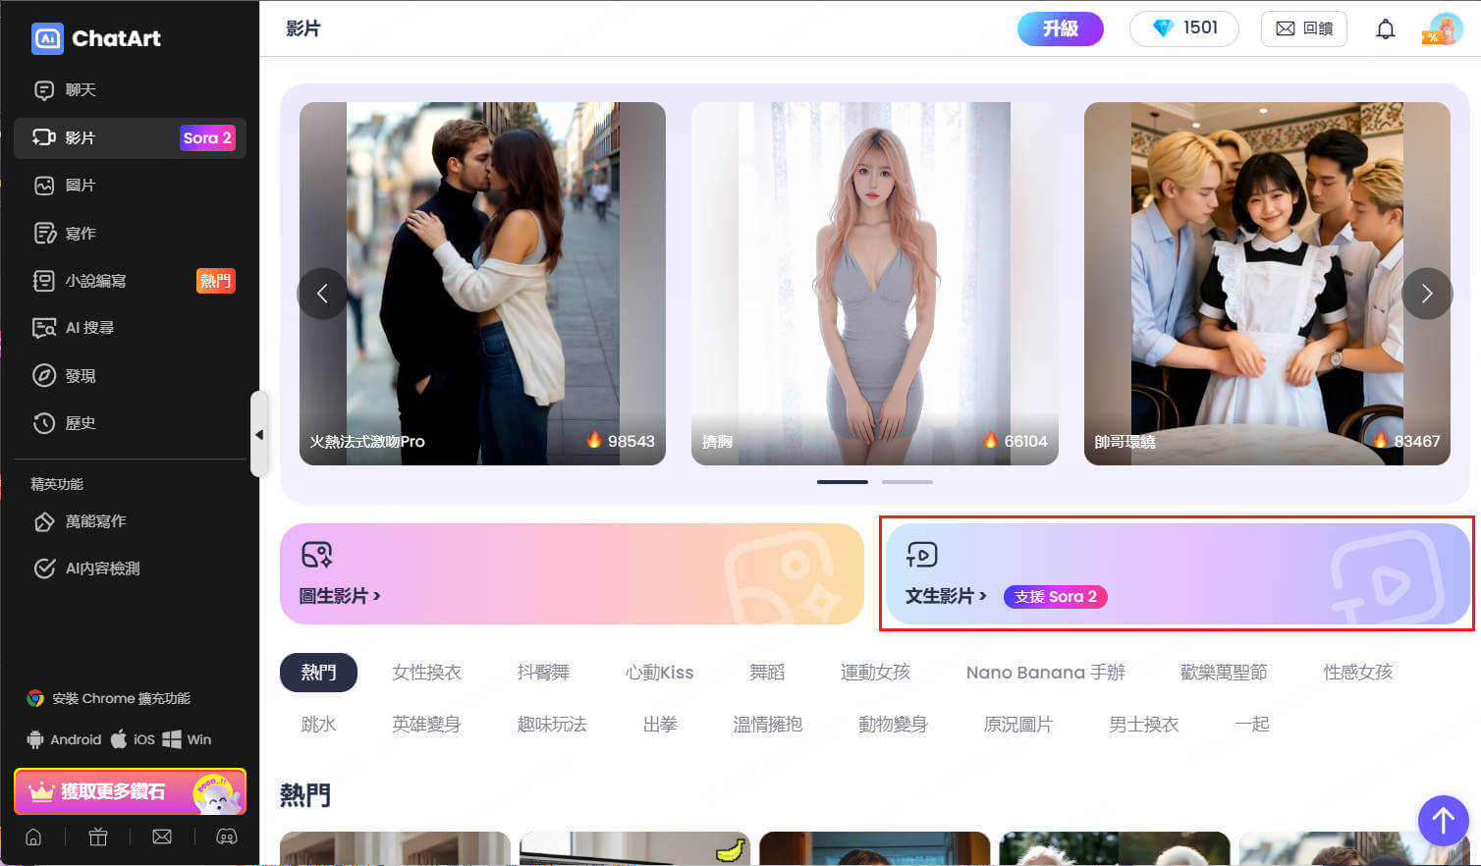Viewport: 1481px width, 866px height.
Task: Collapse the sidebar with the arrow handle
Action: click(259, 434)
